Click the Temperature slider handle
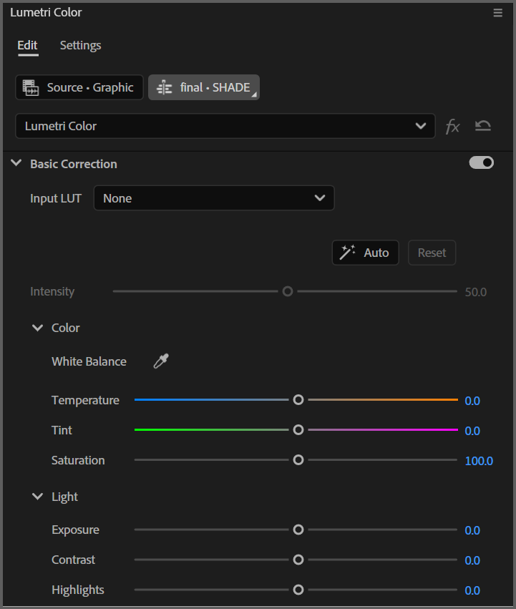Image resolution: width=516 pixels, height=609 pixels. [x=298, y=399]
